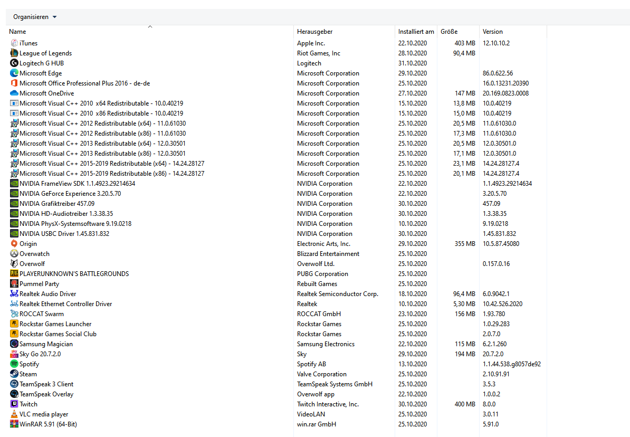Click Blizzard Entertainment publisher cell
This screenshot has width=630, height=437.
328,254
